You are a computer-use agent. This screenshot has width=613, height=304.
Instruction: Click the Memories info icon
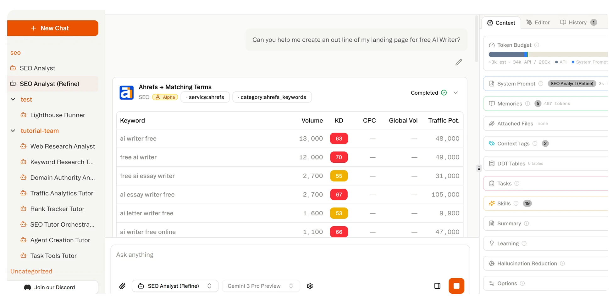527,103
